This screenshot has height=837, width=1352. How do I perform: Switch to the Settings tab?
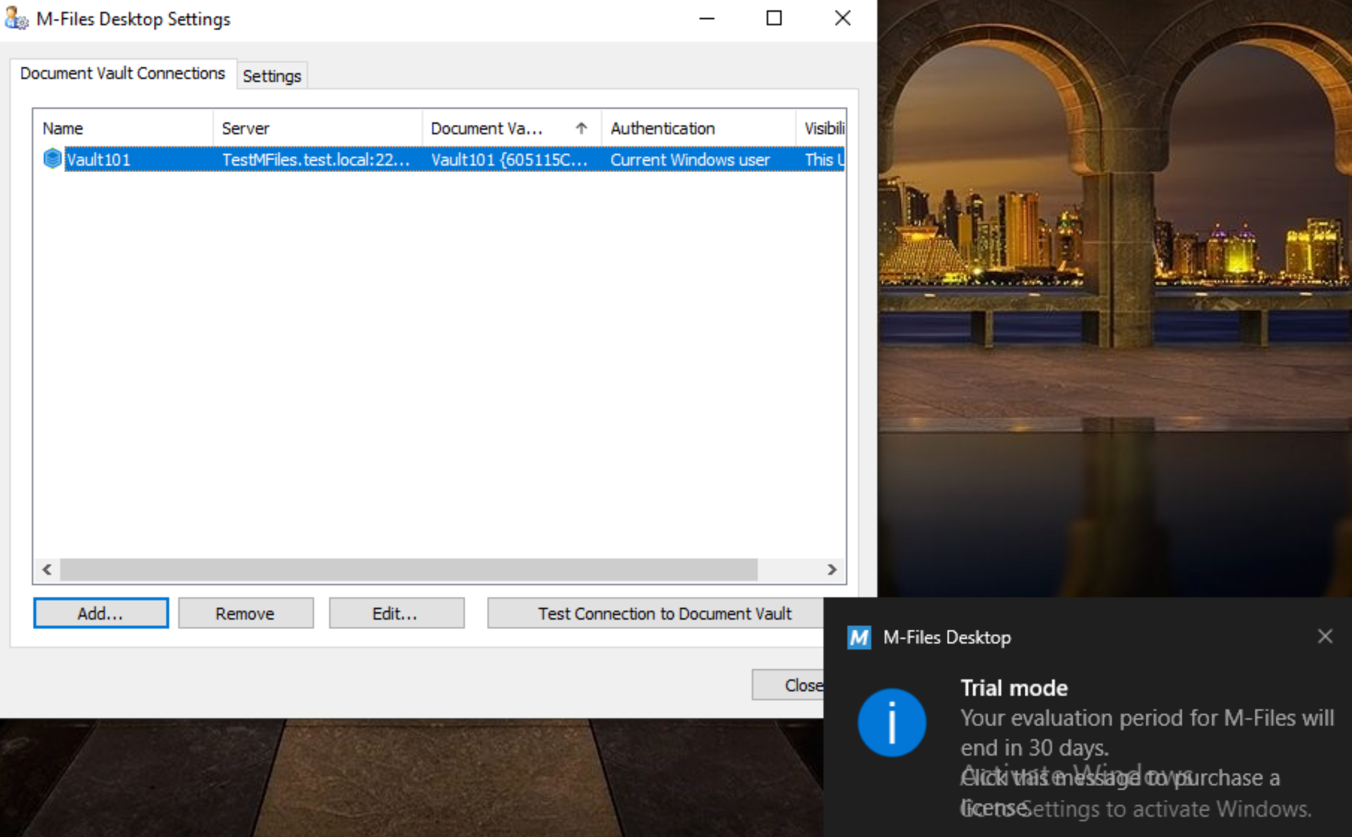pyautogui.click(x=272, y=76)
